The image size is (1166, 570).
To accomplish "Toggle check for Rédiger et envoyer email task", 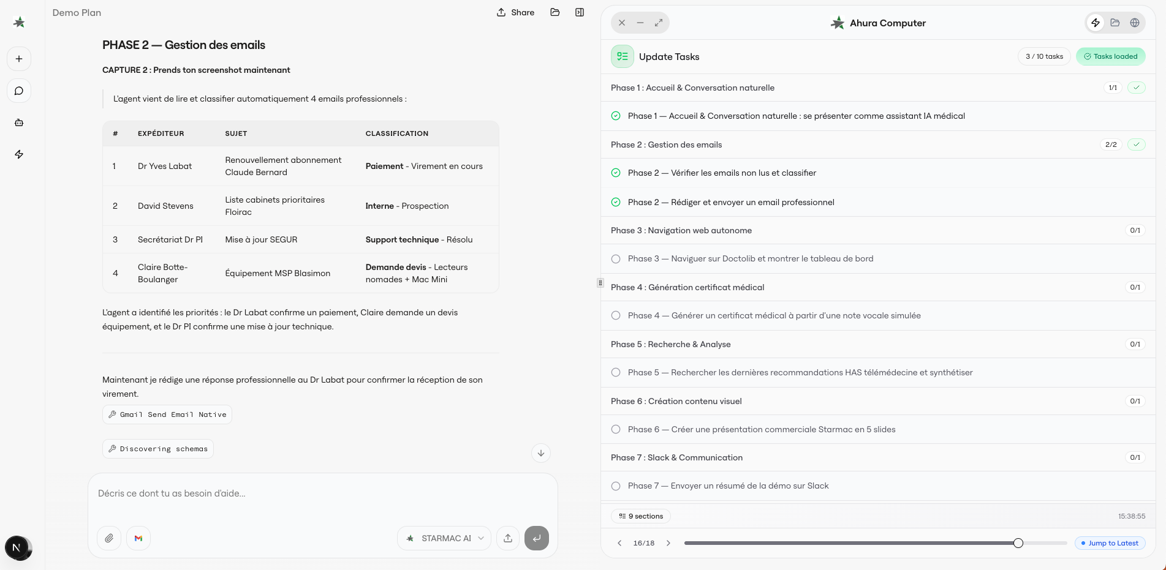I will 616,202.
